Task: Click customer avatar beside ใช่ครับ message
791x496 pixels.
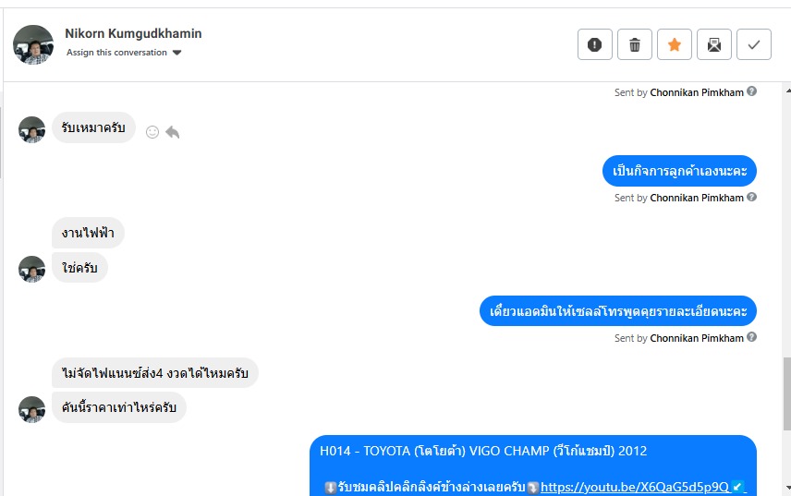Action: 31,269
